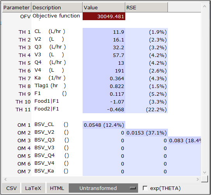Click the scroll right arrow
The height and width of the screenshot is (195, 211).
pos(198,179)
